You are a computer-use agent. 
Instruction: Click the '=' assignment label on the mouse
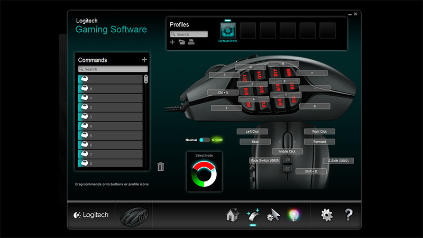coord(312,73)
